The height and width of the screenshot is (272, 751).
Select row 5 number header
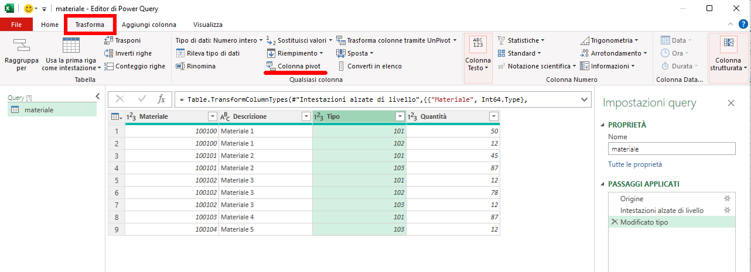116,180
